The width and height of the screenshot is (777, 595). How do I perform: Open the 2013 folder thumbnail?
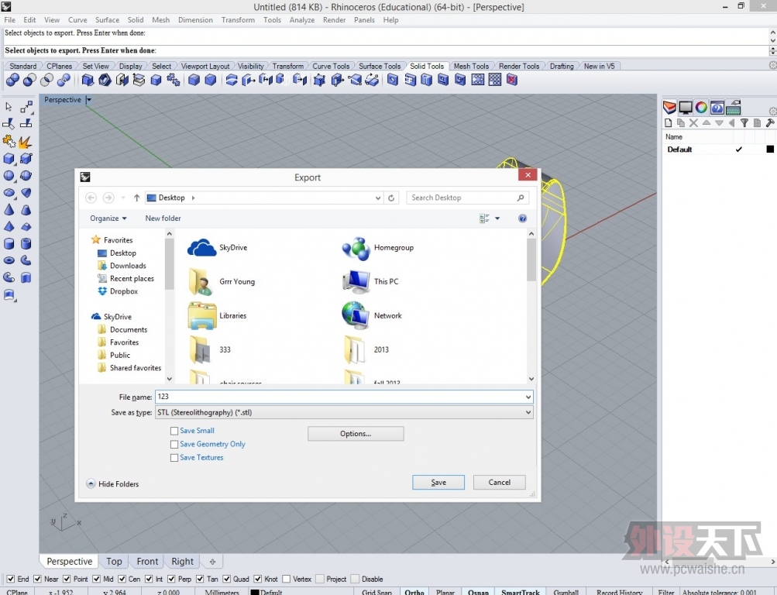tap(354, 349)
